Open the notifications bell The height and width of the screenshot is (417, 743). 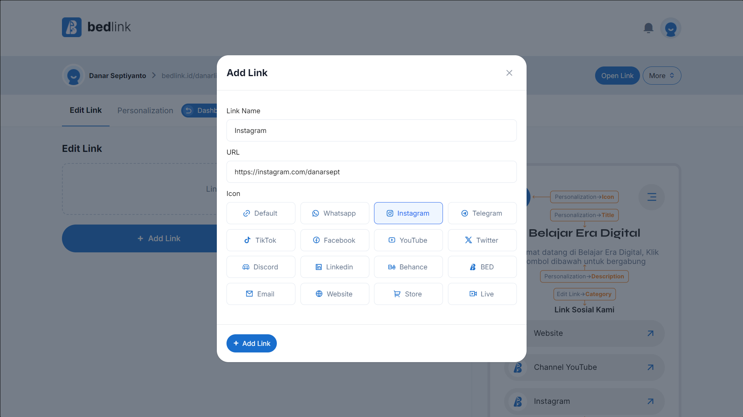coord(648,28)
